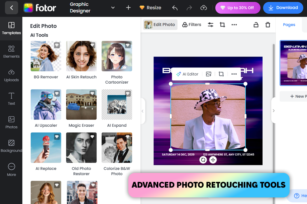Save to cloud icon
Image resolution: width=307 pixels, height=204 pixels.
204,8
